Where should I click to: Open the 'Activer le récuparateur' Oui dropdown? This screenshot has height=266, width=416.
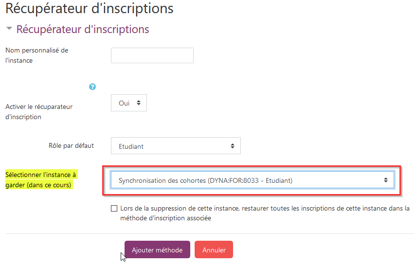coord(128,103)
